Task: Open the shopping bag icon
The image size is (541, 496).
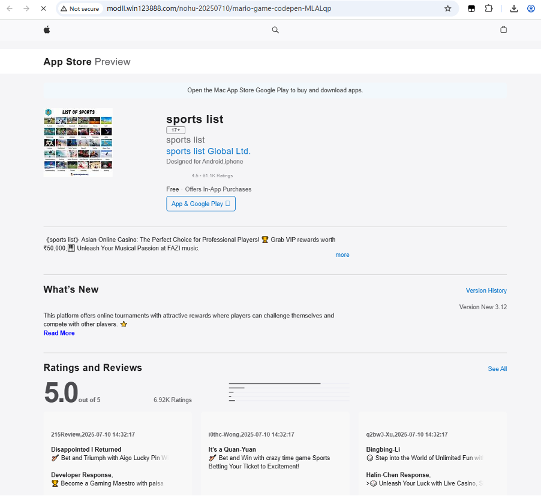Action: click(x=503, y=30)
